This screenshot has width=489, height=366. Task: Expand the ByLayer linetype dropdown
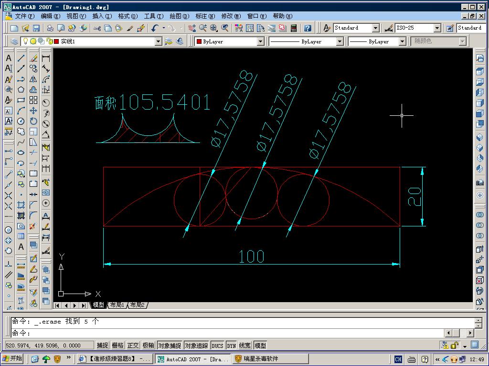340,41
